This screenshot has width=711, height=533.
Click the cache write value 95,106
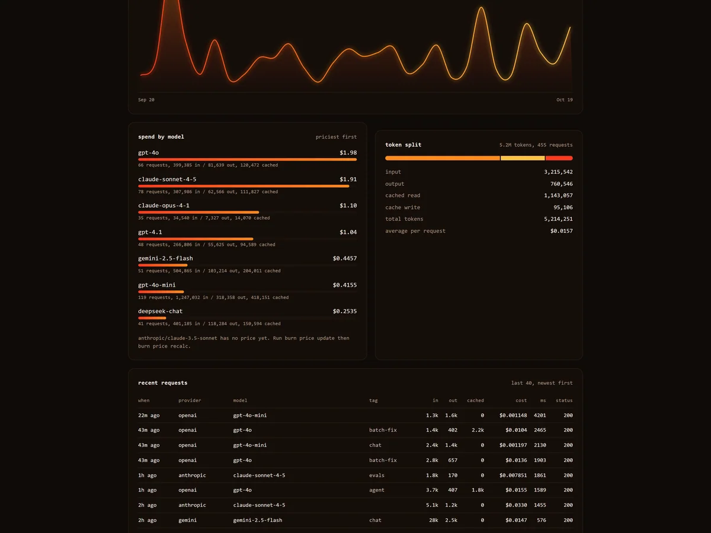coord(563,207)
